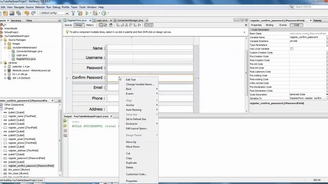Click the Preview Design icon
The width and height of the screenshot is (328, 184).
pos(111,25)
